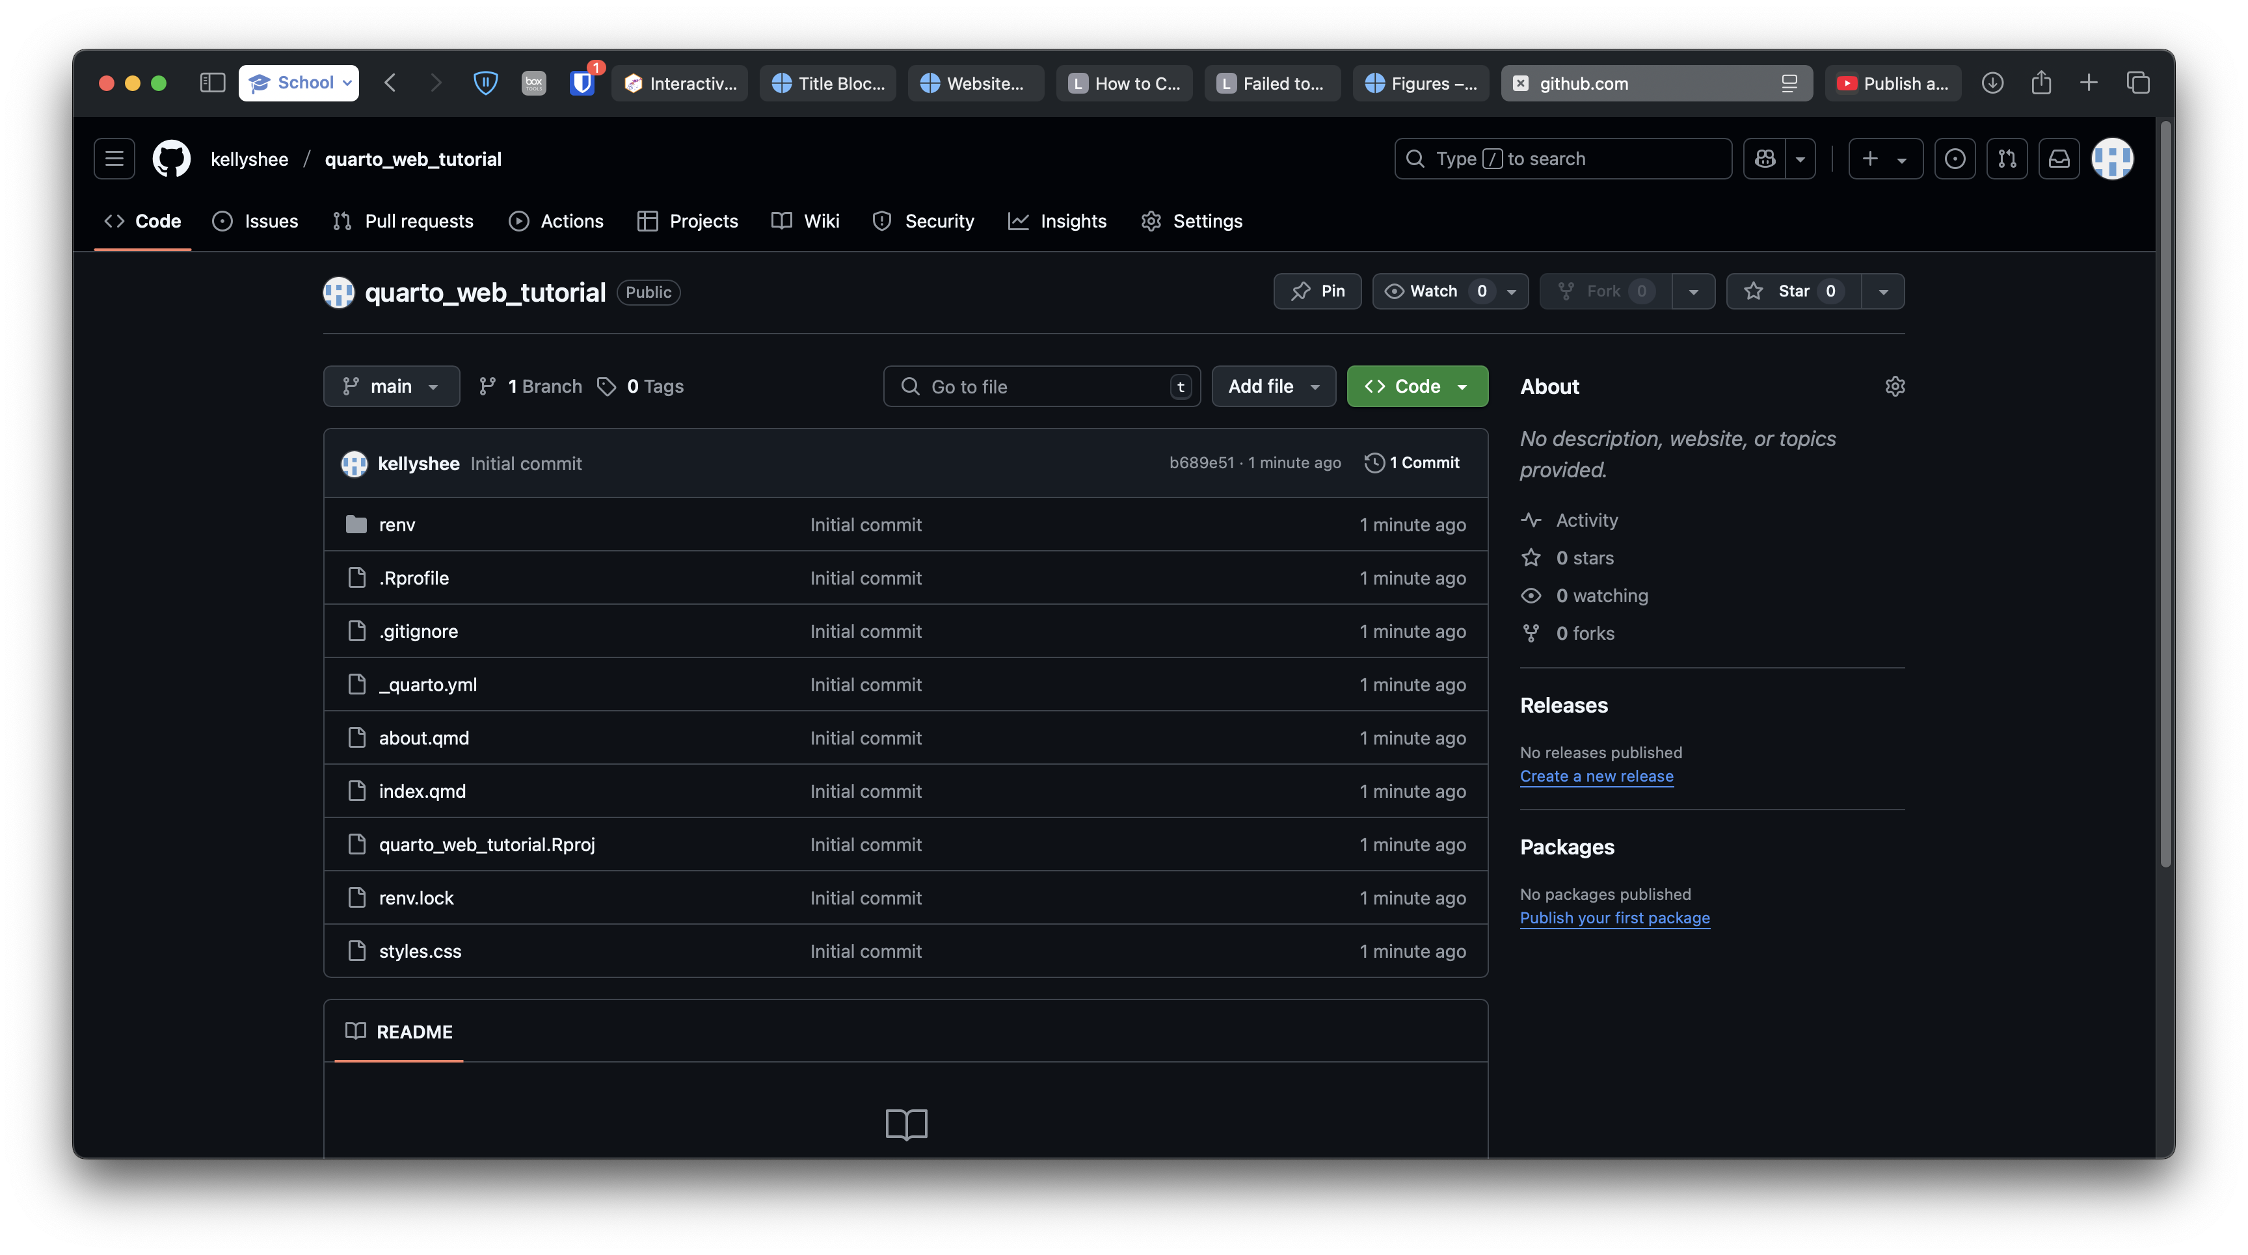This screenshot has width=2248, height=1255.
Task: Open the Bitwarden extension icon
Action: pos(582,83)
